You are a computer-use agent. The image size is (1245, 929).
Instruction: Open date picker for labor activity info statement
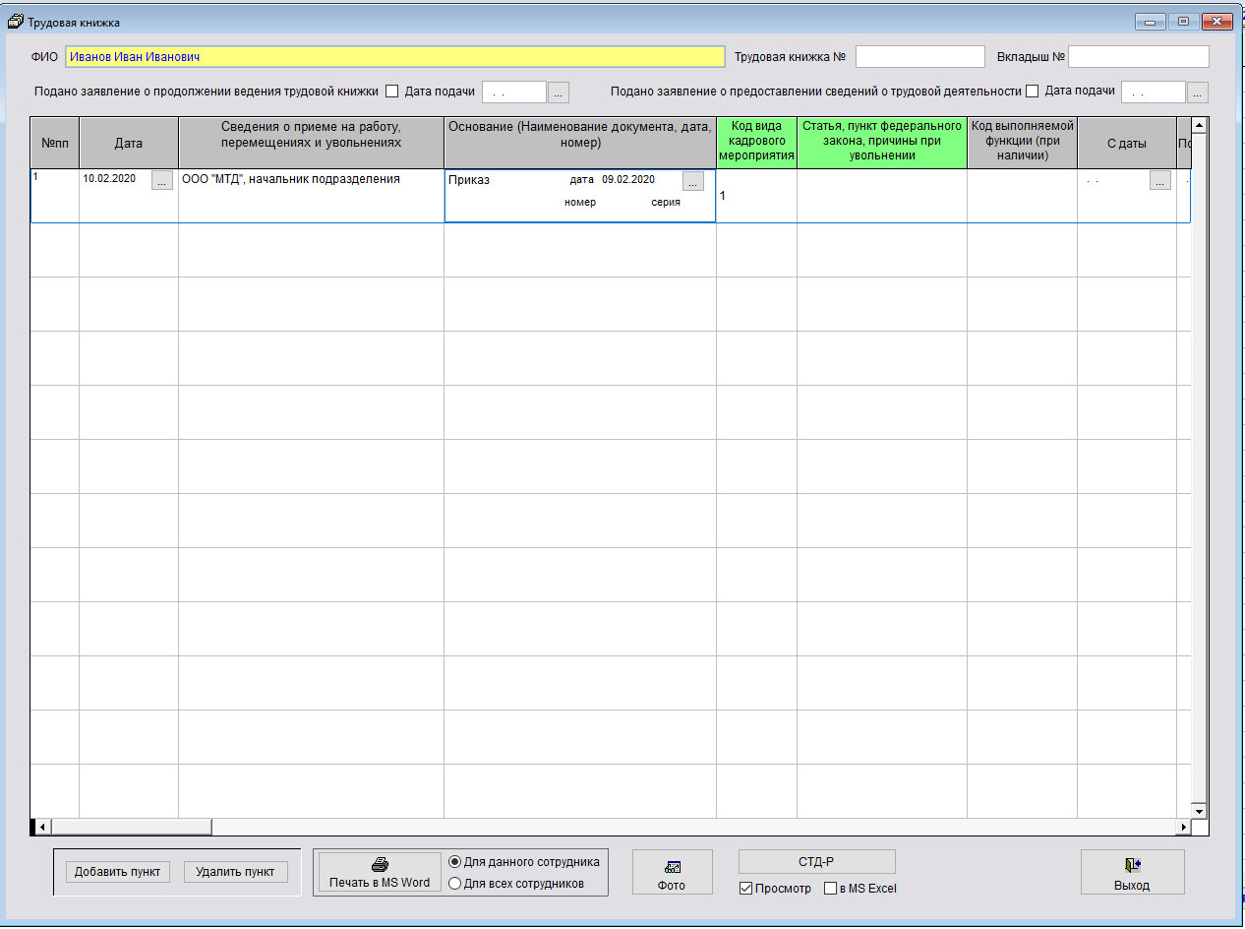1197,93
